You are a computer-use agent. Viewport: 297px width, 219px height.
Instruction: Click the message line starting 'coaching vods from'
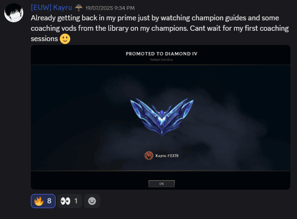(x=160, y=28)
